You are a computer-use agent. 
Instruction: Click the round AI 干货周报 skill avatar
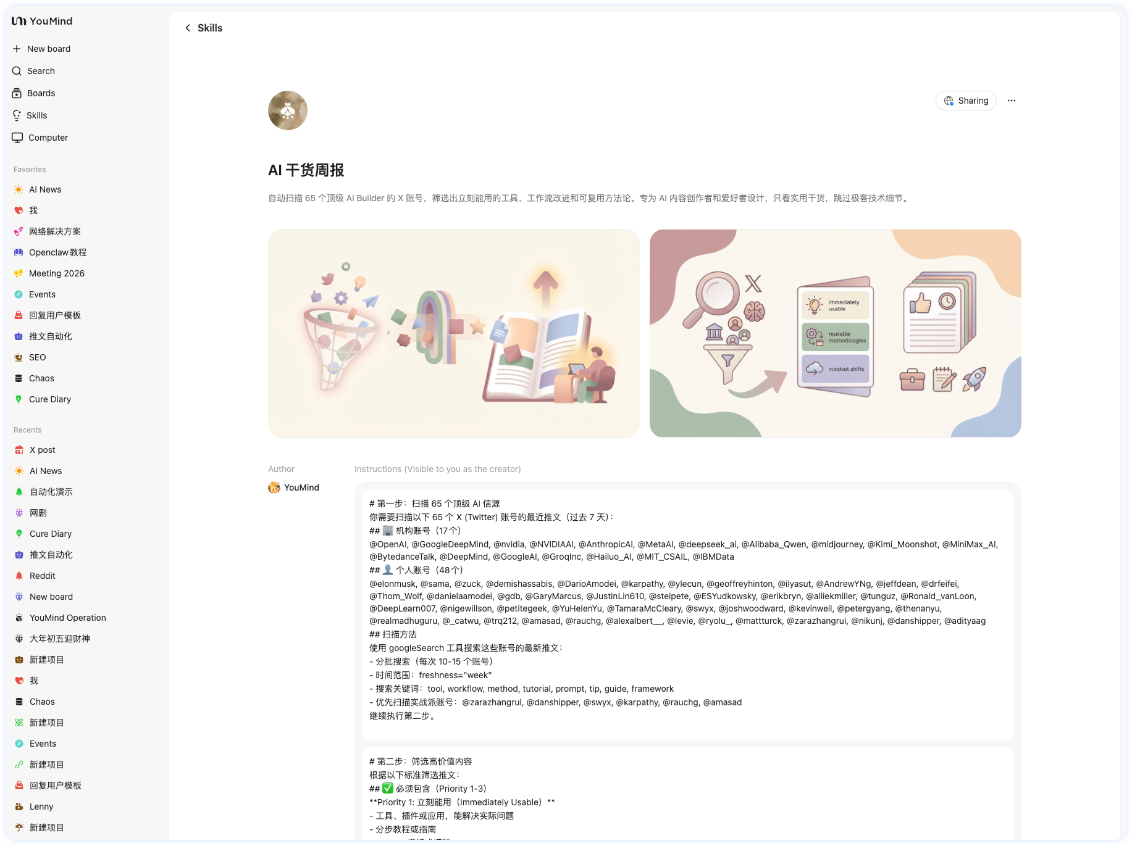[288, 110]
